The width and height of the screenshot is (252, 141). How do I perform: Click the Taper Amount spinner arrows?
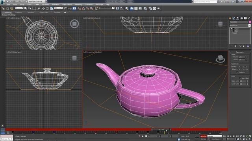click(x=246, y=57)
